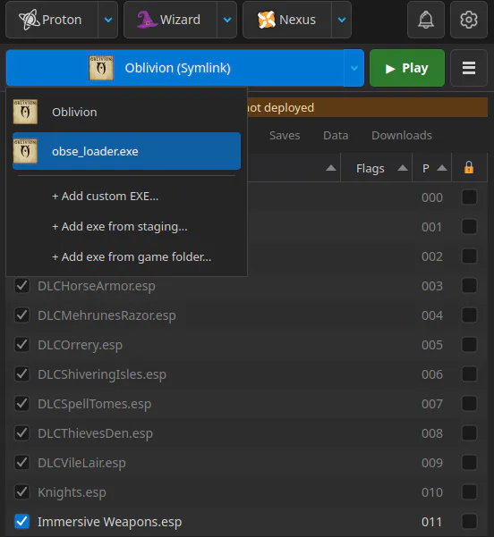
Task: Uncheck DLCVileLair.esp plugin
Action: coord(22,462)
